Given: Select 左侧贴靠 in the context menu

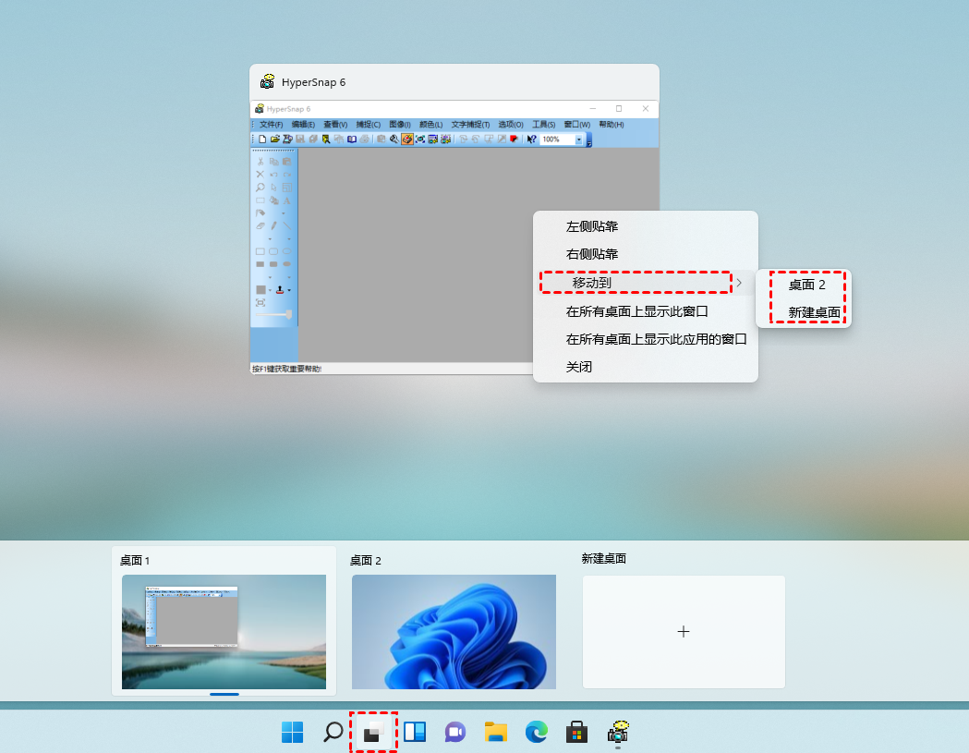Looking at the screenshot, I should pos(592,226).
